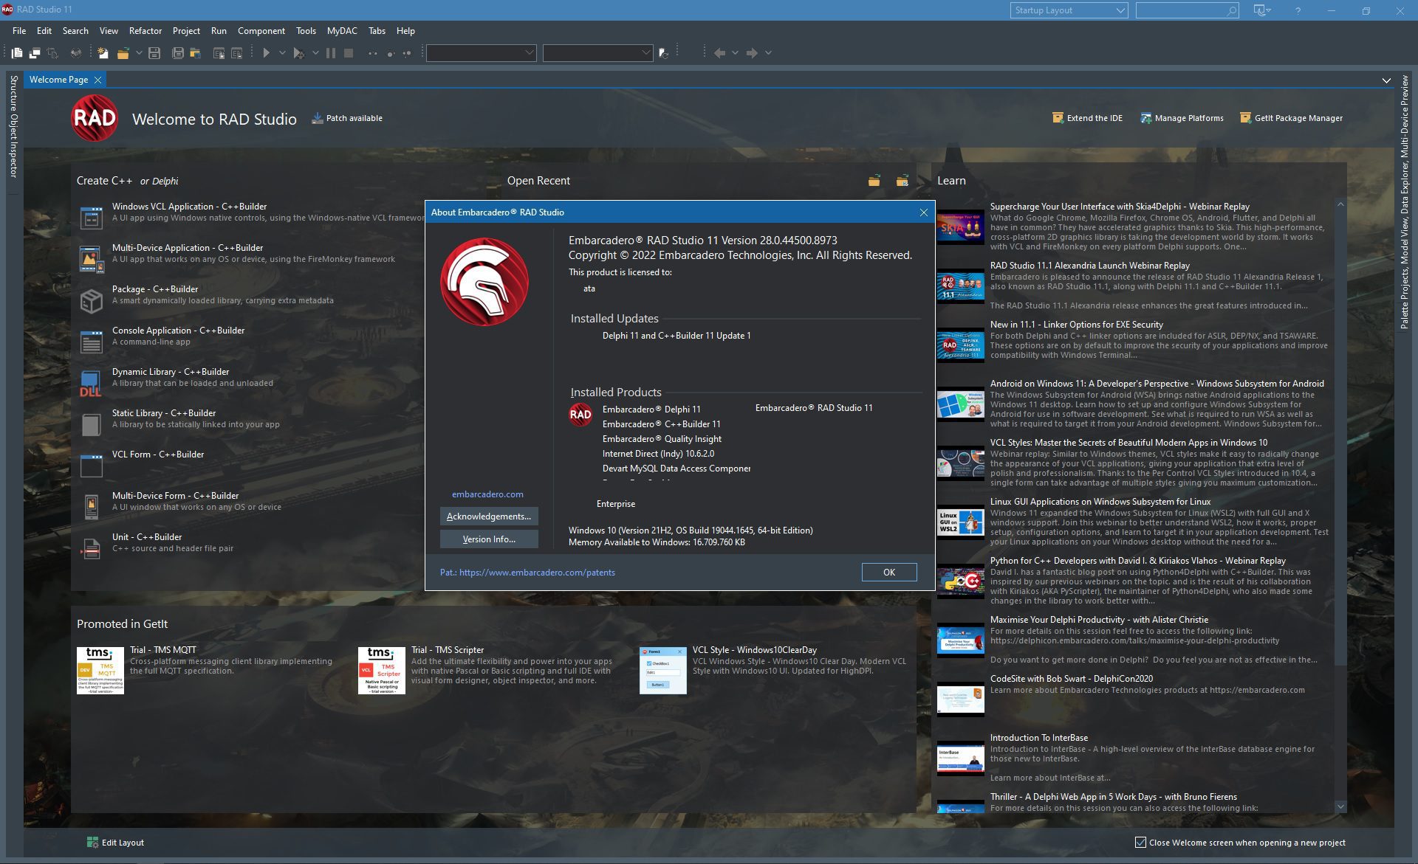Screen dimensions: 1418x864
Task: Expand the tab list chevron beside Welcome Page
Action: click(x=1386, y=80)
